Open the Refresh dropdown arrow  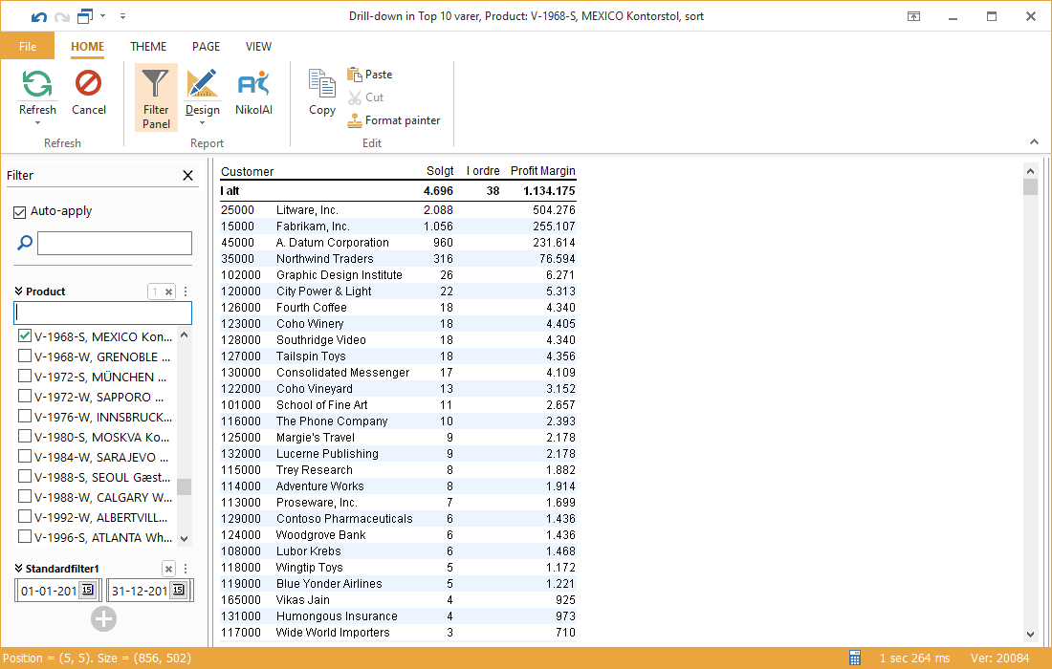[x=37, y=123]
